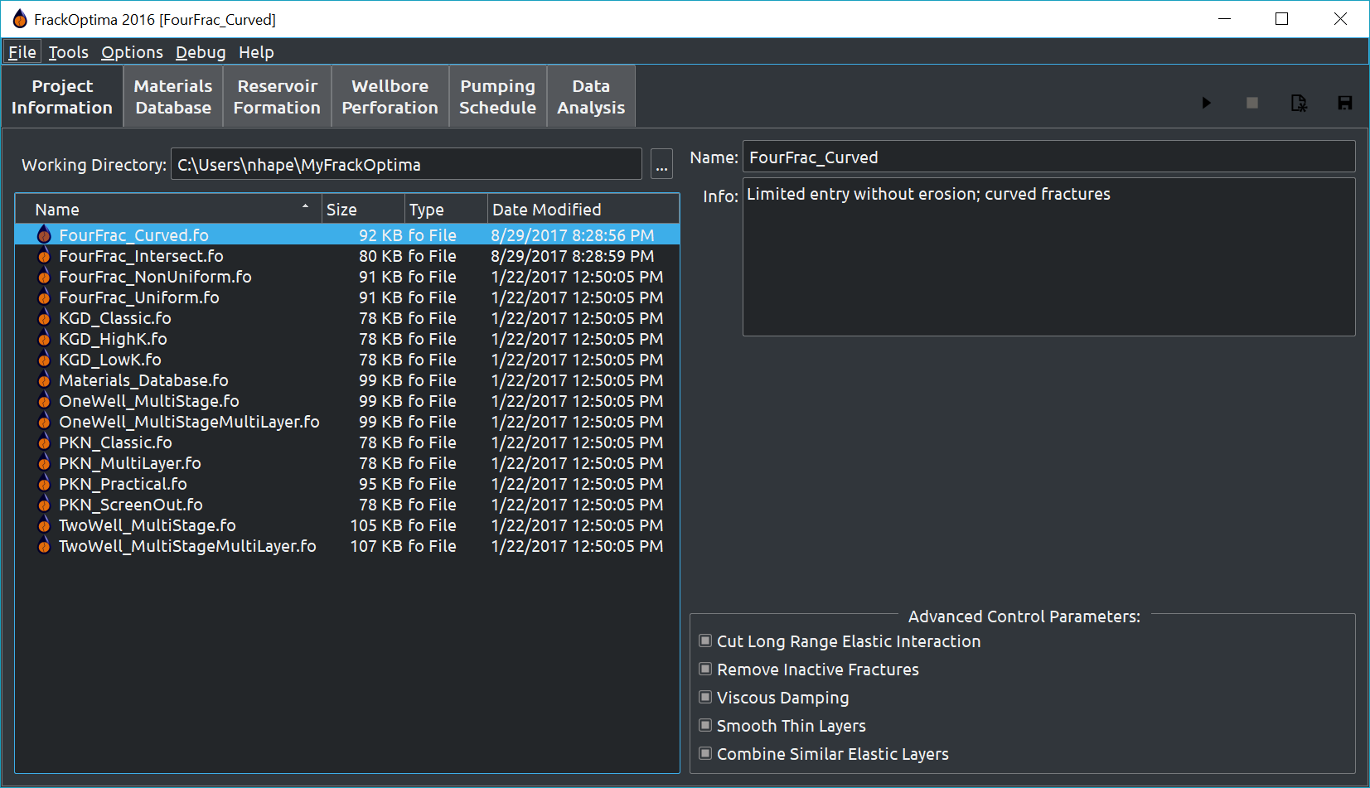This screenshot has height=788, width=1370.
Task: Click the flame icon beside PKN_MultiLayer.fo
Action: (44, 462)
